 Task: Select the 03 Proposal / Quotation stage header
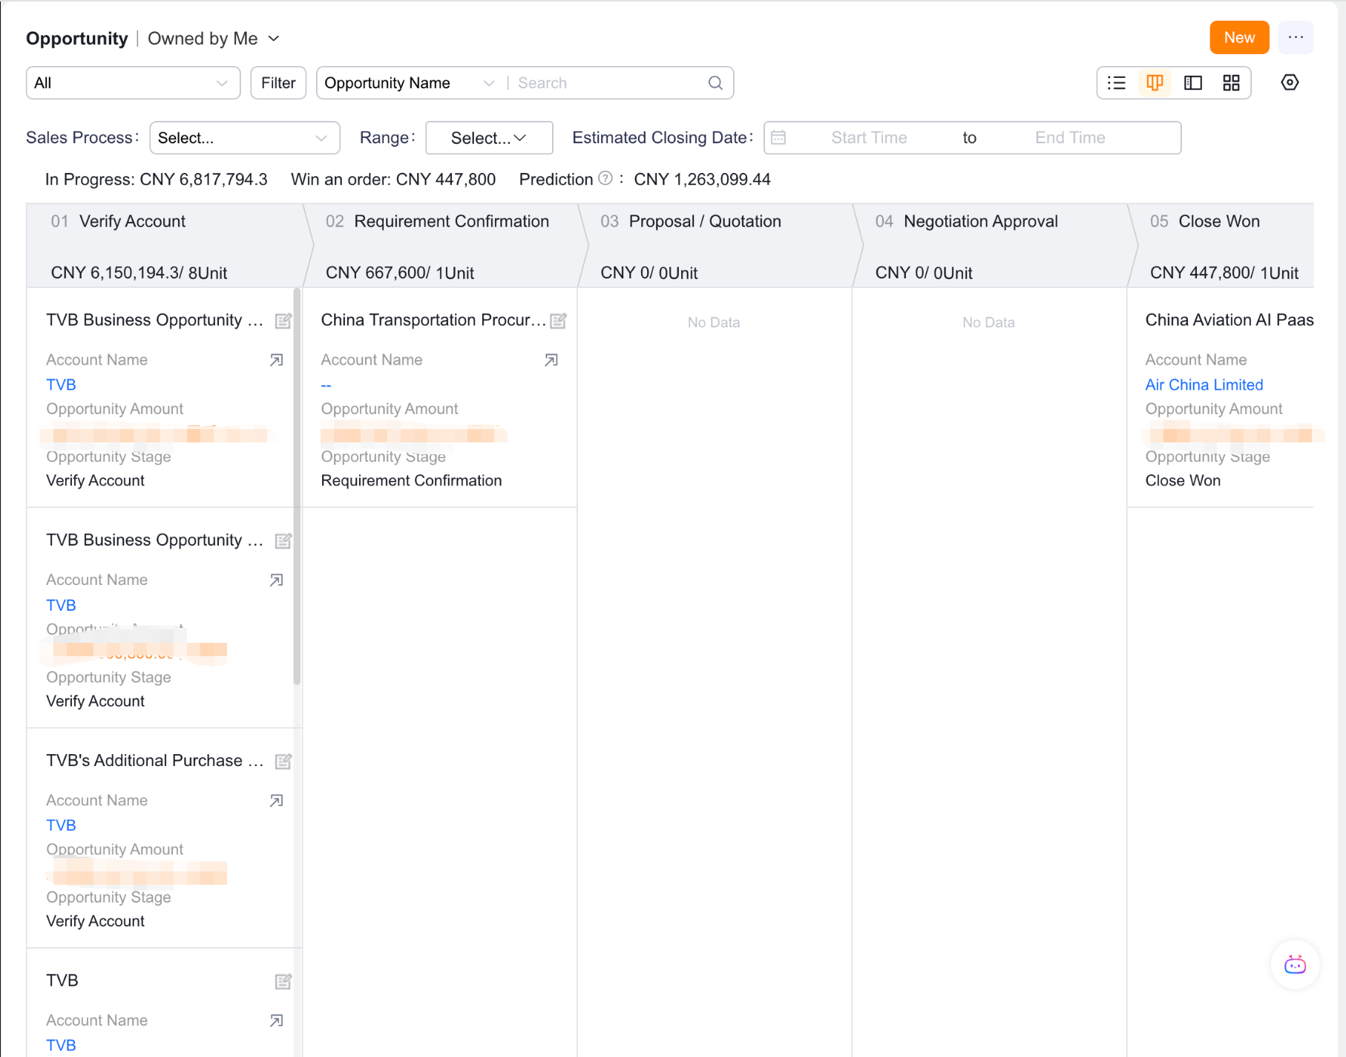[719, 246]
